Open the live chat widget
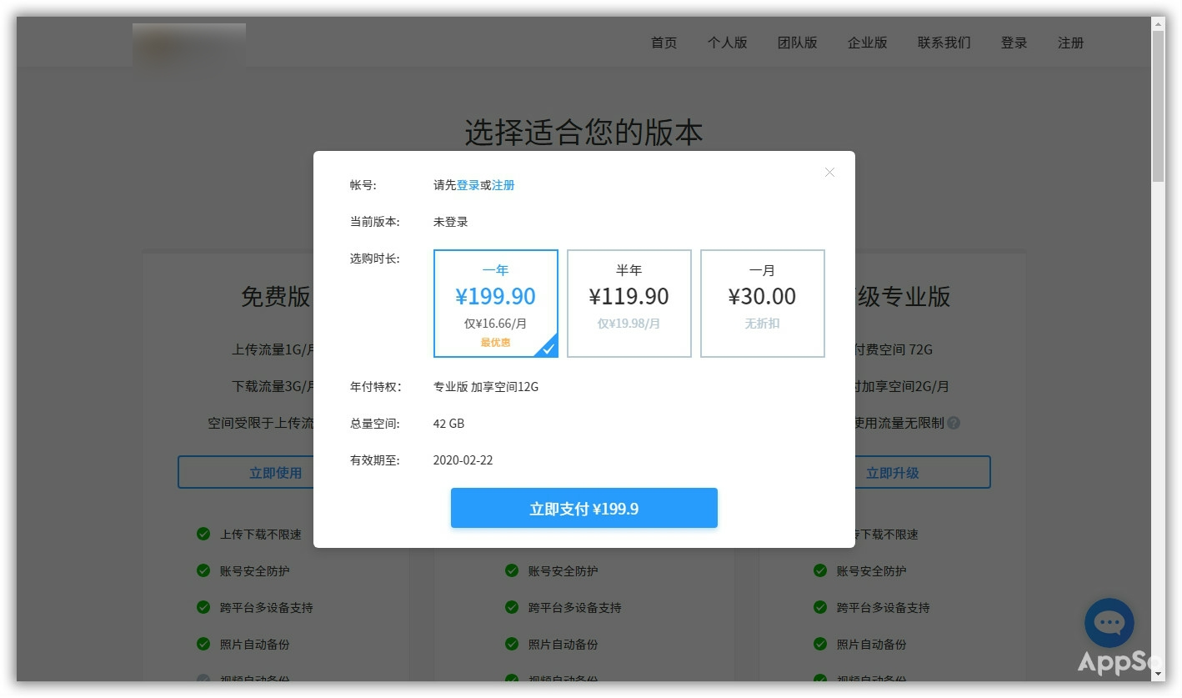Viewport: 1182px width, 698px height. click(x=1109, y=623)
